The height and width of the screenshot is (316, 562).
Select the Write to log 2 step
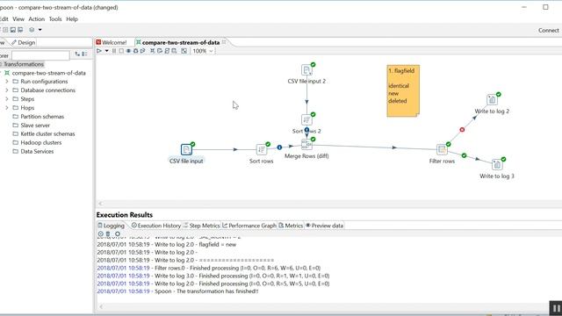492,99
